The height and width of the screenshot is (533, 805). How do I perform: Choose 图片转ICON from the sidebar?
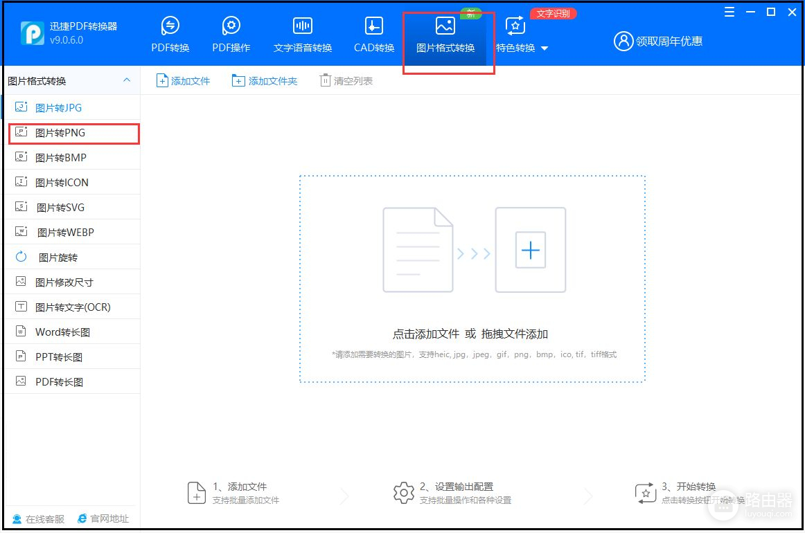tap(62, 183)
